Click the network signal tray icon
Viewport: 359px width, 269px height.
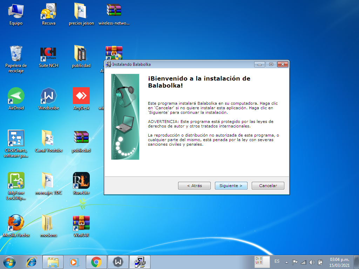pyautogui.click(x=304, y=262)
